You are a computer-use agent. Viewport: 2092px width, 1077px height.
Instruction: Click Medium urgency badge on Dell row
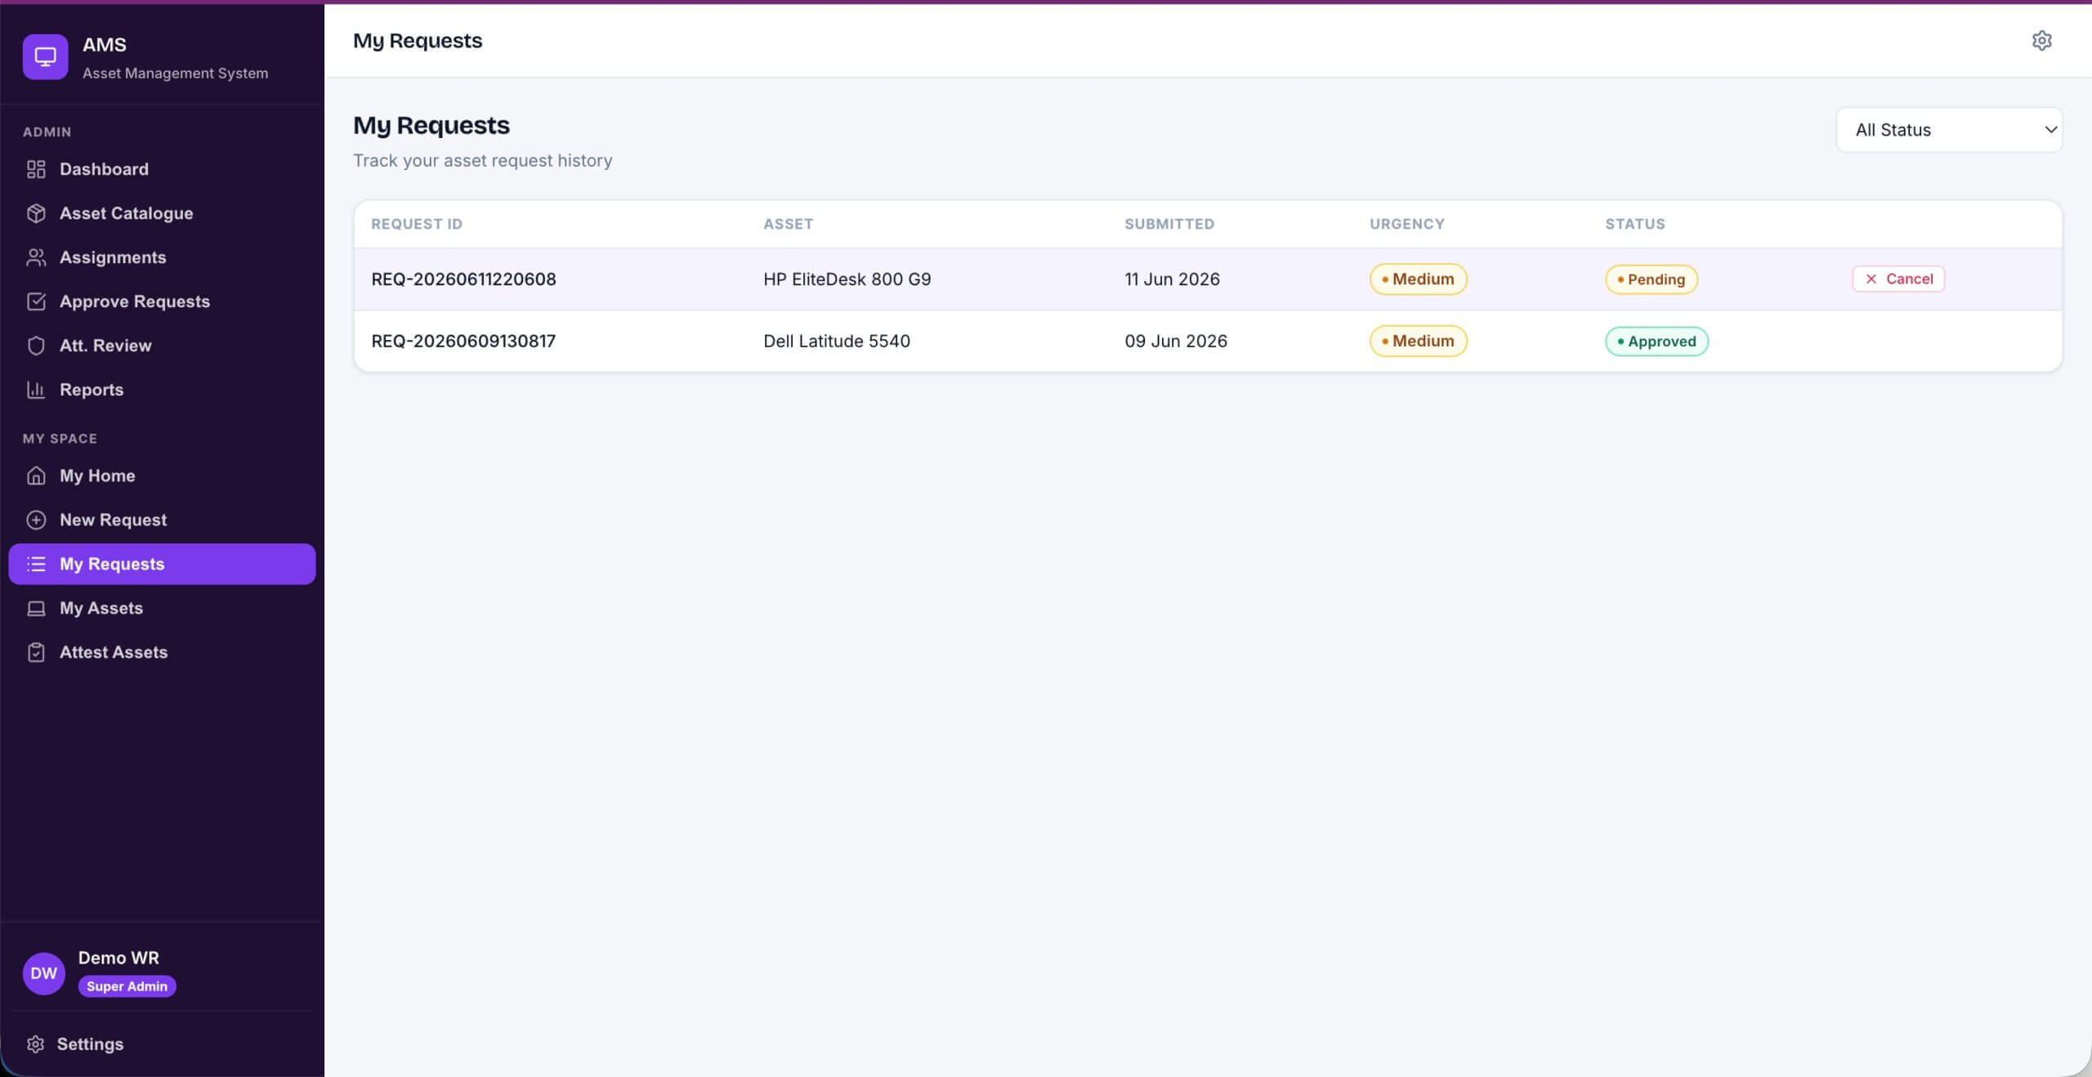pos(1419,342)
